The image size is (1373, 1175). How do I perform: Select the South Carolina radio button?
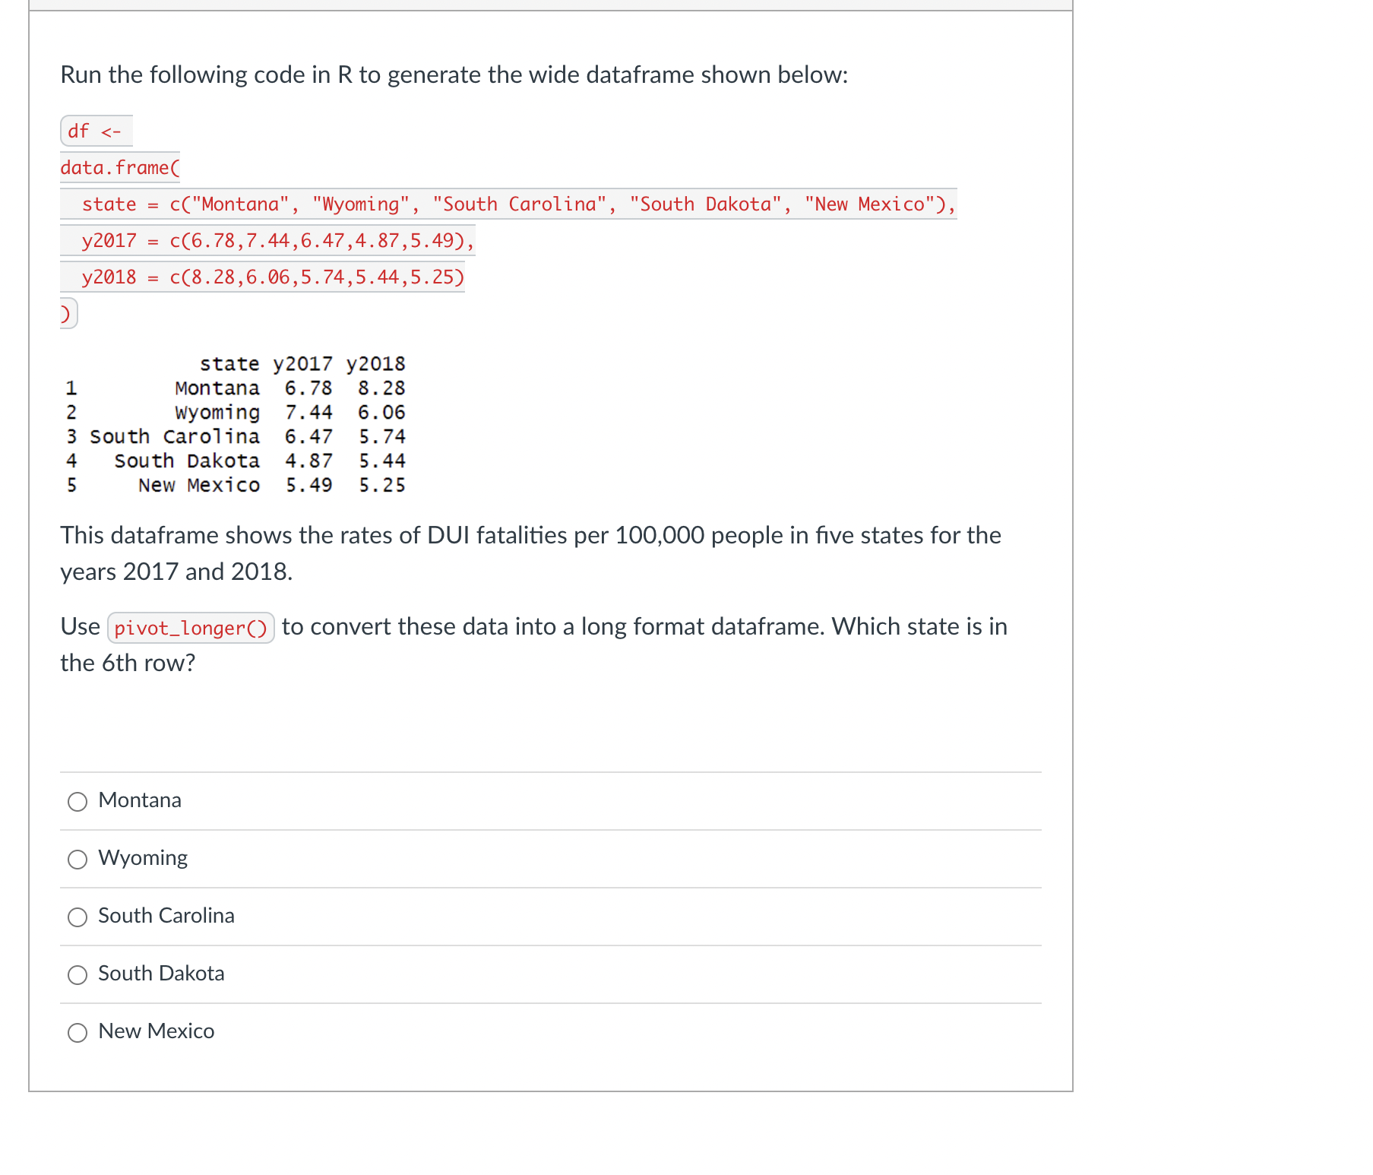click(77, 917)
